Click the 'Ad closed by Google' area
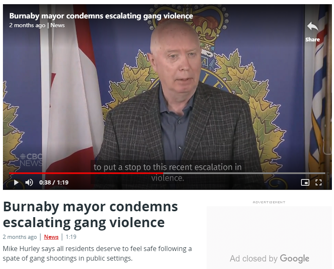 coord(269,259)
